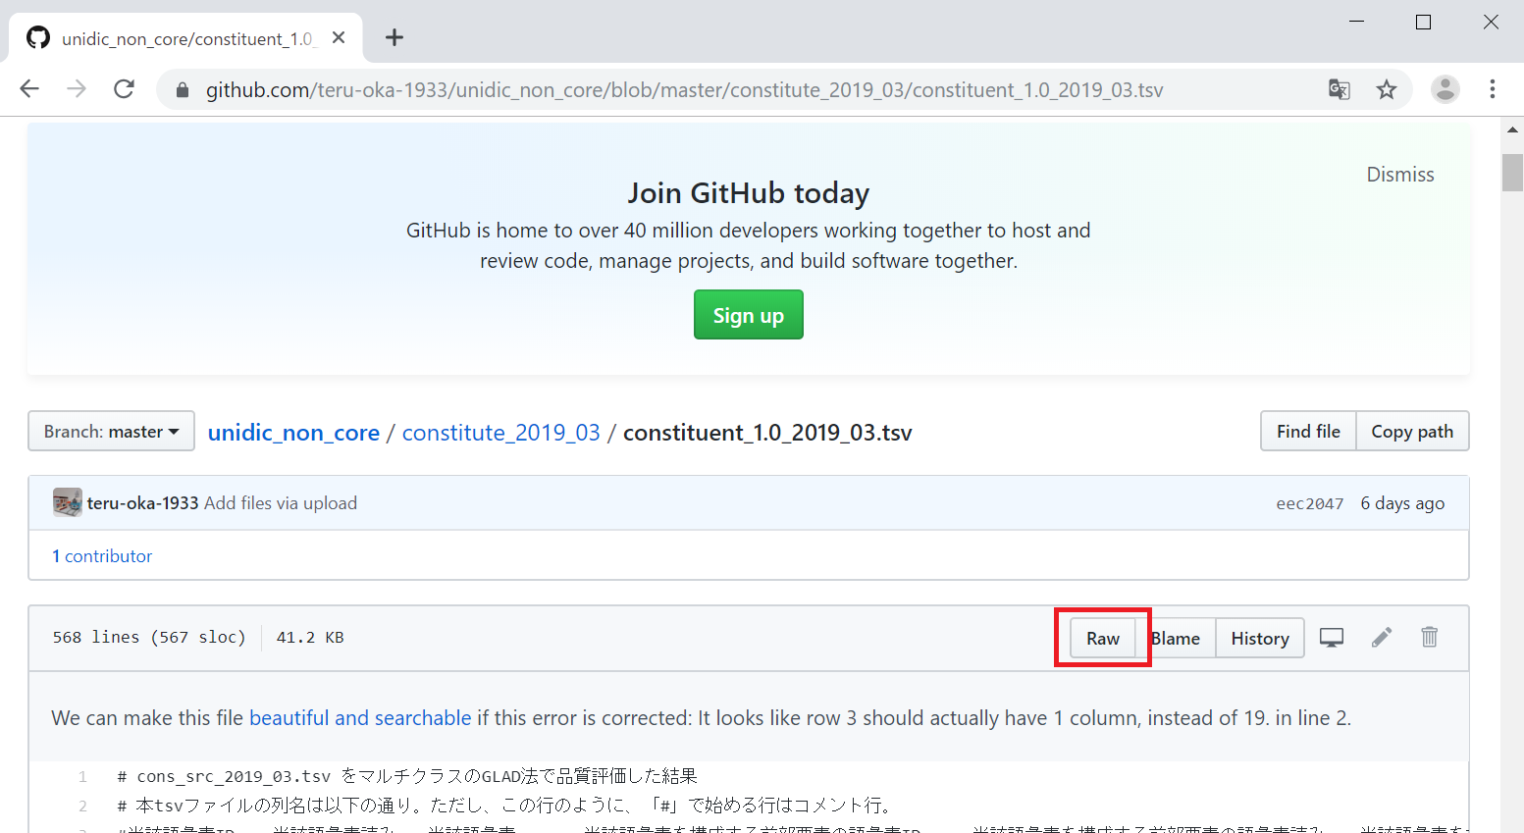
Task: Open the Google Translate page icon
Action: coord(1340,89)
